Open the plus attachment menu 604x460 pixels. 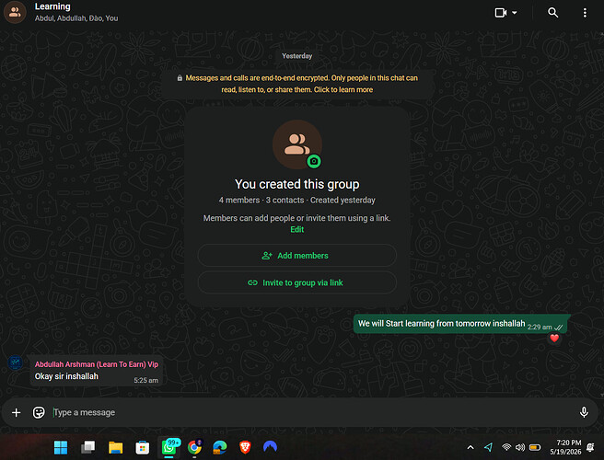(x=17, y=413)
